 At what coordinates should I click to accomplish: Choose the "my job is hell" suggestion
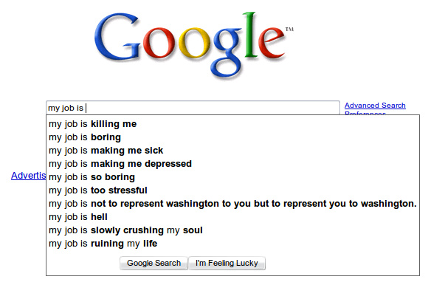click(x=77, y=217)
